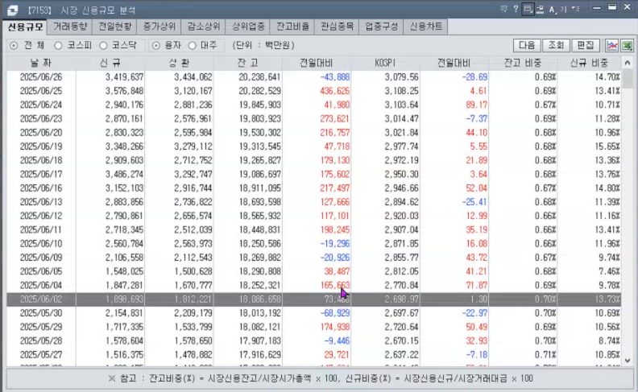Click the 89.17 KOSPI change value

coord(476,105)
